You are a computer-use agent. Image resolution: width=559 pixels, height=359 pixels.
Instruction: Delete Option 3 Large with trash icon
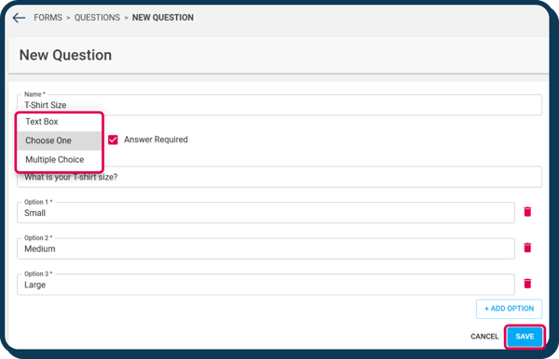pyautogui.click(x=527, y=284)
